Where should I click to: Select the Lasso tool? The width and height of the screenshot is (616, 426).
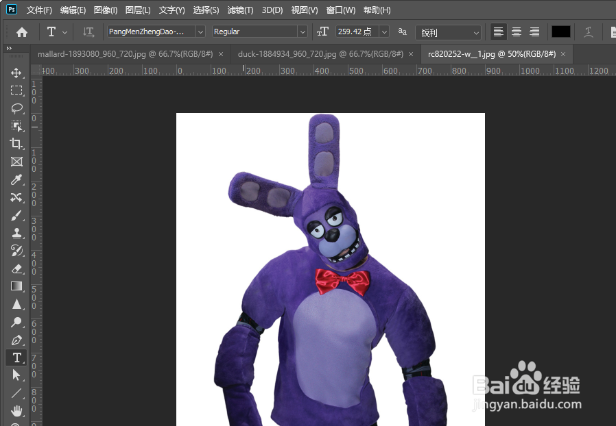(x=16, y=108)
